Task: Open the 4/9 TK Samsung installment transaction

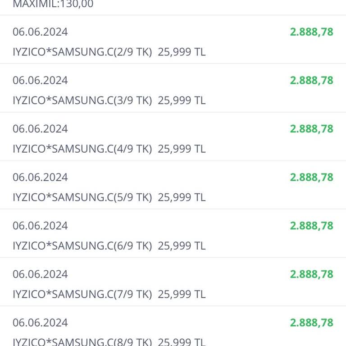Action: tap(173, 137)
